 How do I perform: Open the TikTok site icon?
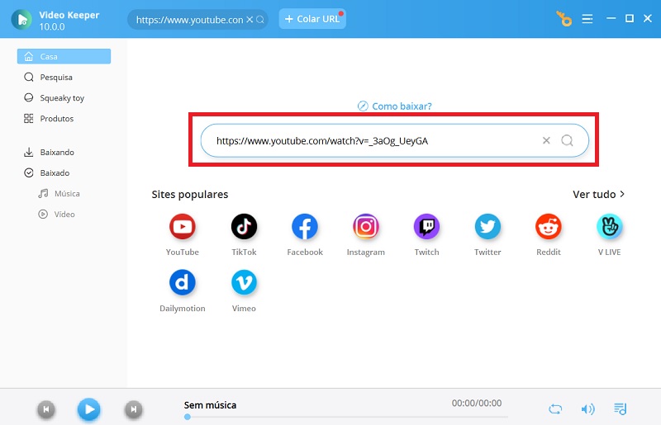click(x=244, y=227)
